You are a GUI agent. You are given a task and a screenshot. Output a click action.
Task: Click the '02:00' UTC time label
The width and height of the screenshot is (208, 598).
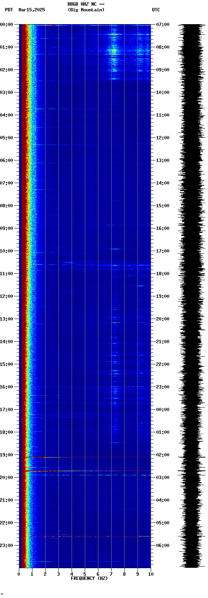163,455
